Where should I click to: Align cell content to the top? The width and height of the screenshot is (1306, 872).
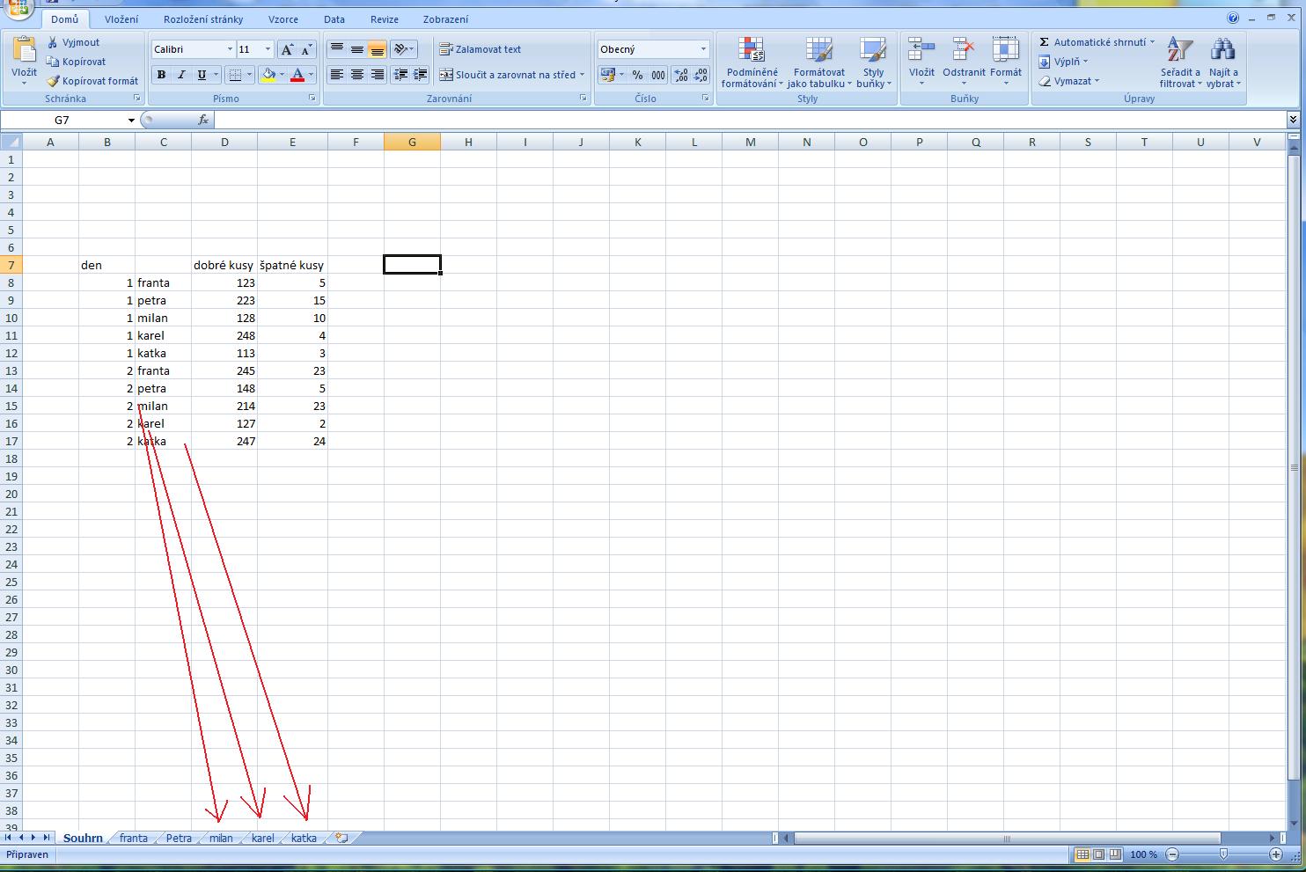[336, 49]
